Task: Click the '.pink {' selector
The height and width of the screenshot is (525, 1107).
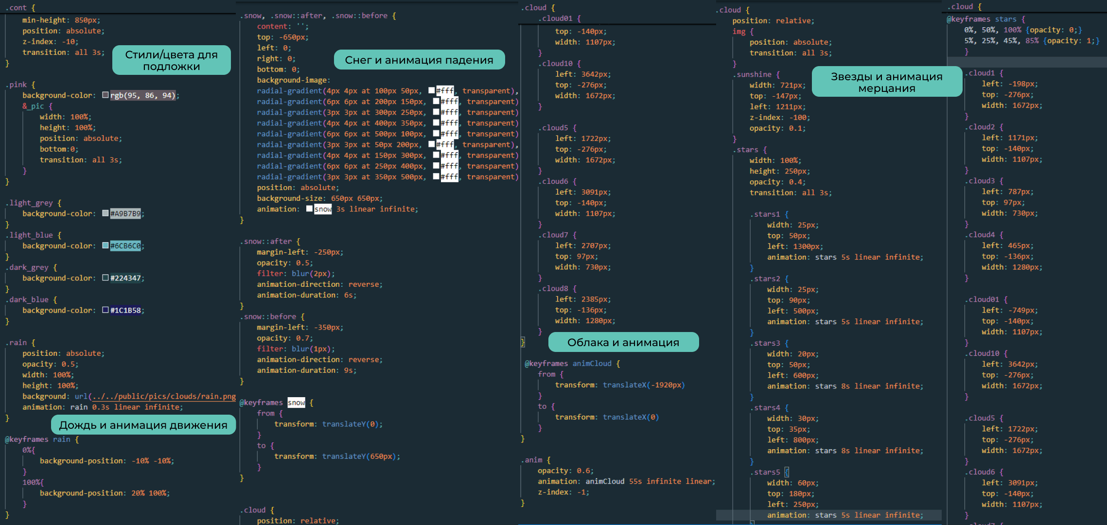Action: (20, 85)
